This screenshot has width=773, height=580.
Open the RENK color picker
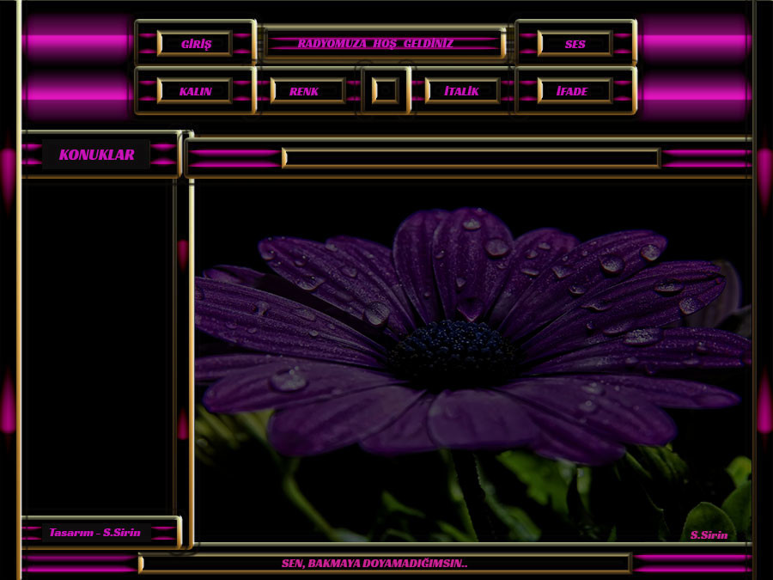tap(305, 91)
